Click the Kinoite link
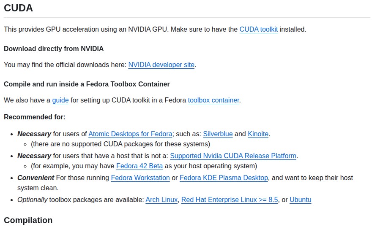Viewport: 372px width, 229px height. (258, 134)
